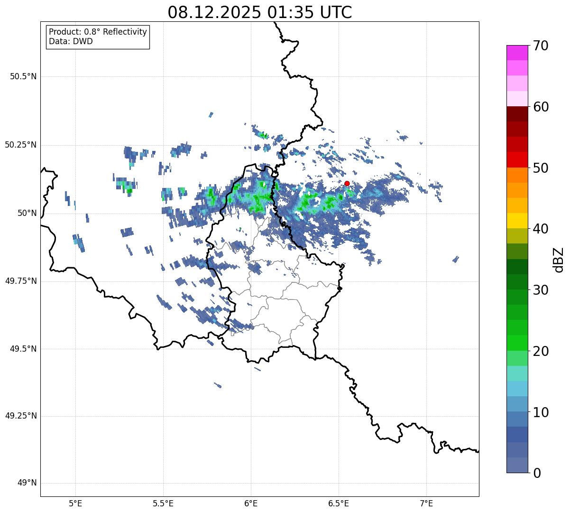Screen dimensions: 570x513
Task: Click the '7°E' longitude label
Action: pos(426,503)
